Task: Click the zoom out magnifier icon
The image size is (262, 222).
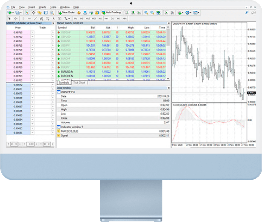Action: (x=152, y=13)
